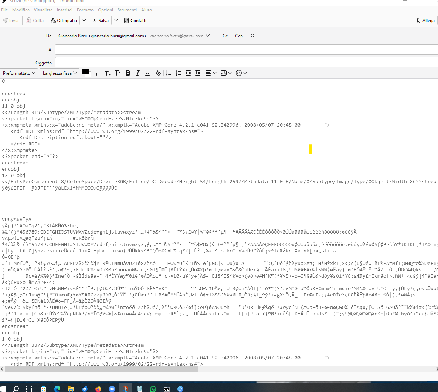The width and height of the screenshot is (438, 392).
Task: Apply bulleted list
Action: click(169, 73)
